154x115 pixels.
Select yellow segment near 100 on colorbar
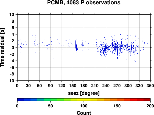click(x=84, y=100)
